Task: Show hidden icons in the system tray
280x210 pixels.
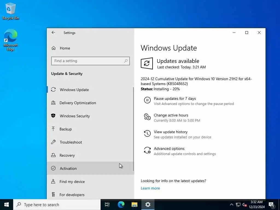Action: 231,205
